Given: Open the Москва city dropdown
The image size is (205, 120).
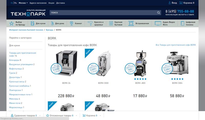Looking at the screenshot, I should 23,3.
